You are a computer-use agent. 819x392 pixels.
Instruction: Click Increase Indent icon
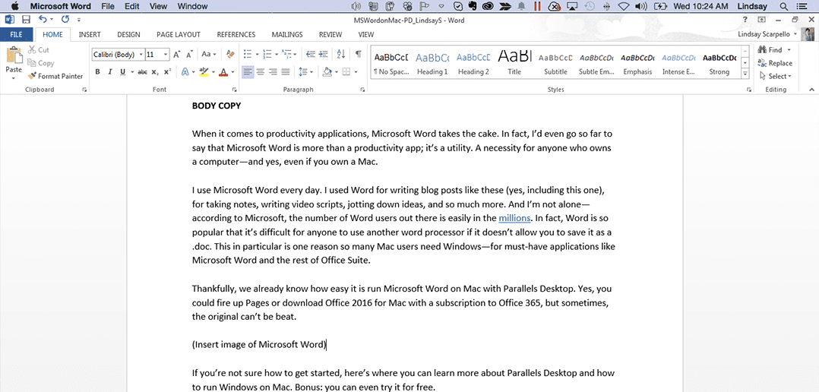coord(324,54)
